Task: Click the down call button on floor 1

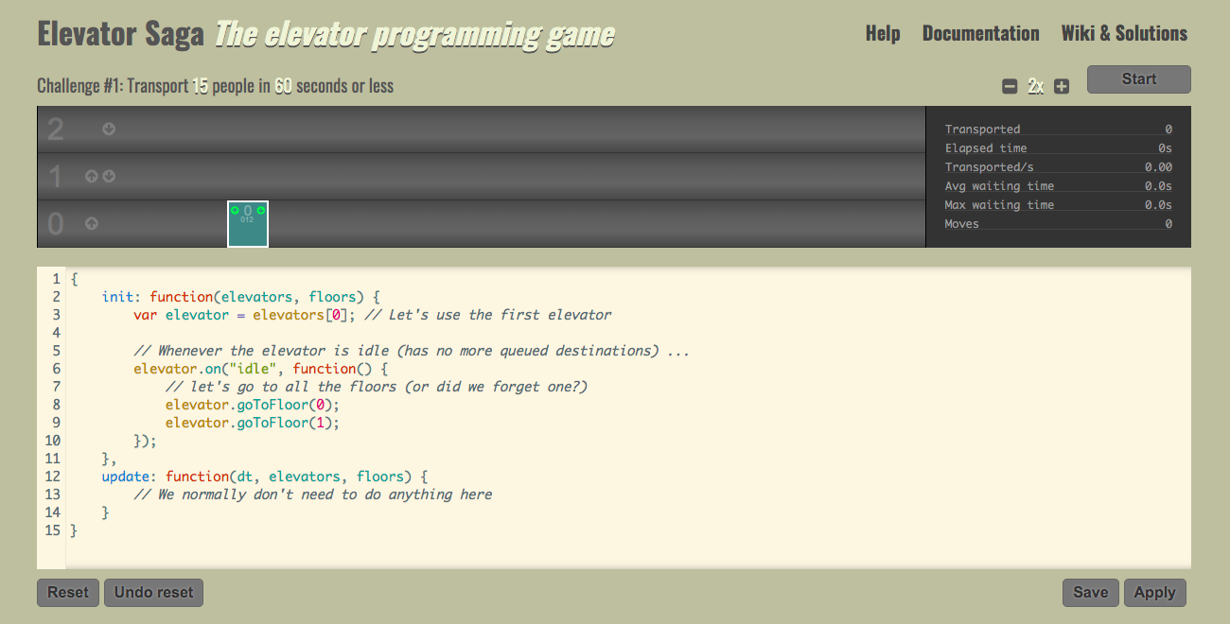Action: click(x=109, y=176)
